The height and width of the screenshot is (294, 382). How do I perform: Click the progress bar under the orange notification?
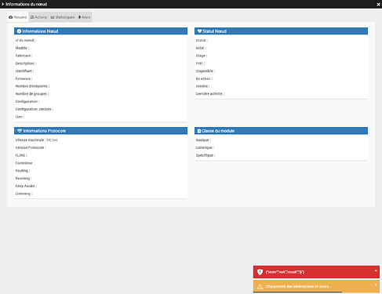pyautogui.click(x=297, y=292)
